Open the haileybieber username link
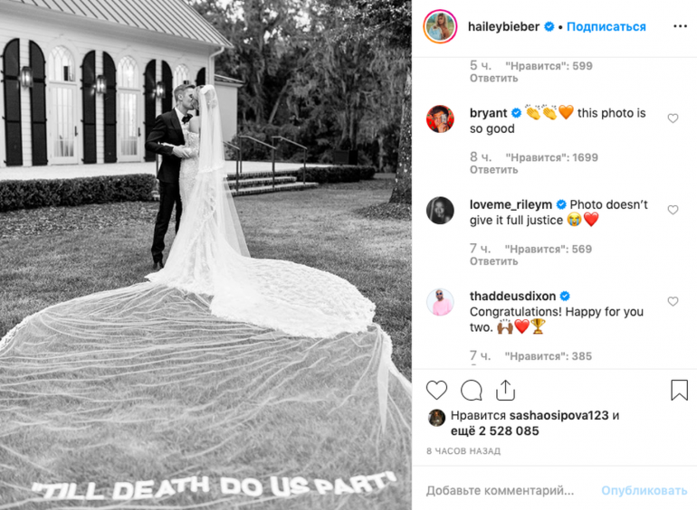Screen dimensions: 697x510 click(x=503, y=26)
